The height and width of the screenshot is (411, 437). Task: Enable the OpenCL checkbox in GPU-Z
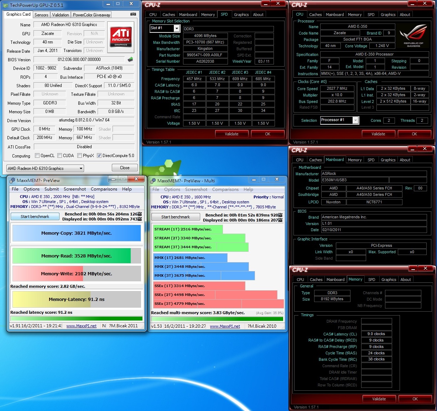tap(37, 156)
